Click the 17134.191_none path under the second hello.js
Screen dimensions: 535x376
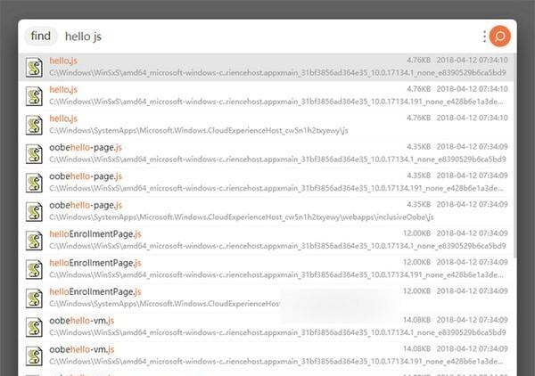click(276, 102)
